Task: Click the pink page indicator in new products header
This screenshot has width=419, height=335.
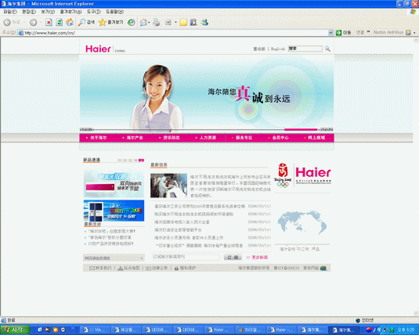Action: coord(141,160)
